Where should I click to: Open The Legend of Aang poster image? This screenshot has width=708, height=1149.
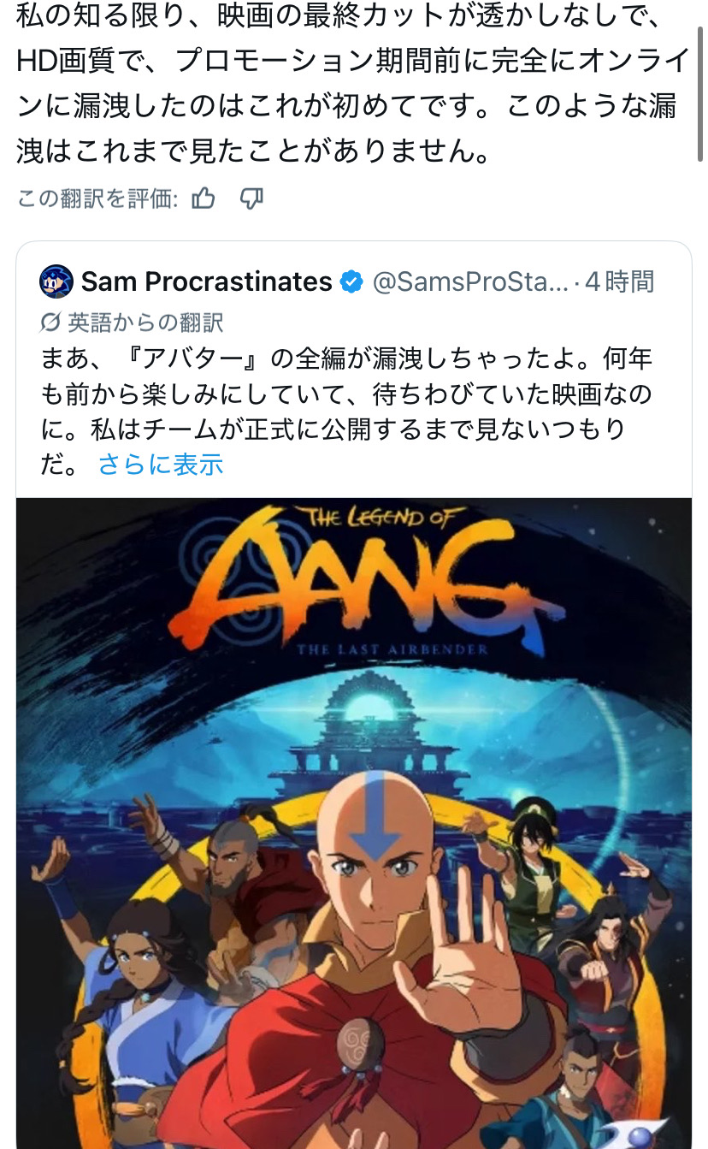coord(354,823)
